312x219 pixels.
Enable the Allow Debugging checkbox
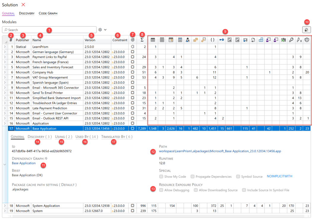coord(161,190)
